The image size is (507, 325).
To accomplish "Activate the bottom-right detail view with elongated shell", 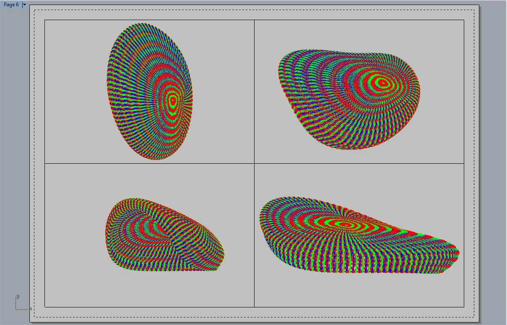I will point(359,235).
